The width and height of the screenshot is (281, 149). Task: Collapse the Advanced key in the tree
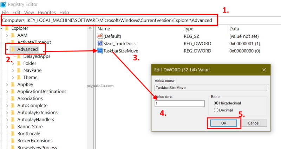[x=7, y=49]
